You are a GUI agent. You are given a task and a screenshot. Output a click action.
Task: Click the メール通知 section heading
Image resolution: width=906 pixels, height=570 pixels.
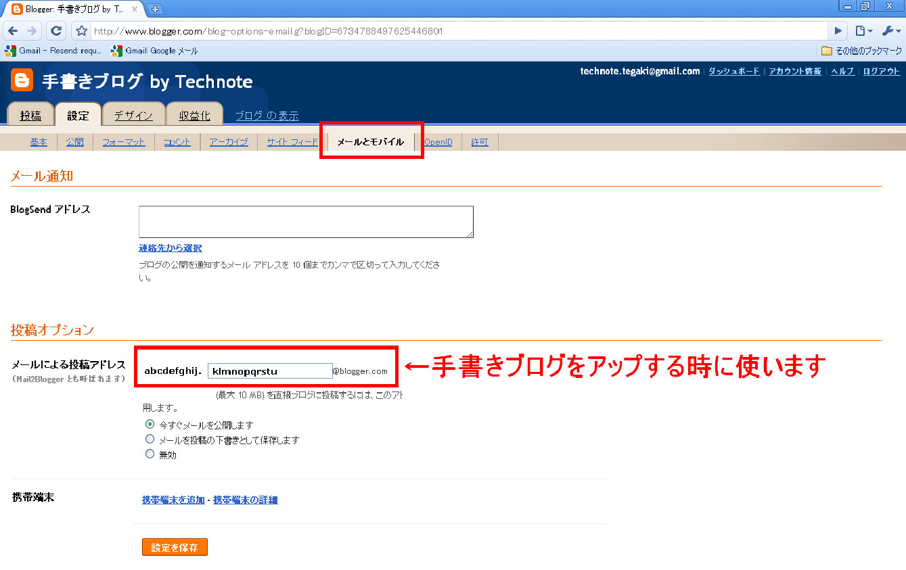coord(42,176)
